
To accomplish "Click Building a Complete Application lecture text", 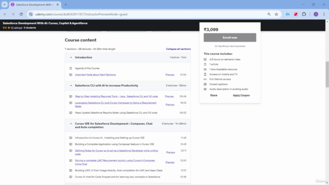I will [x=115, y=144].
